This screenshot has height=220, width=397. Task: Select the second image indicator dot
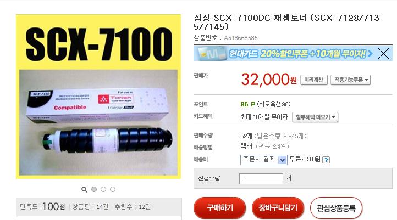(103, 189)
